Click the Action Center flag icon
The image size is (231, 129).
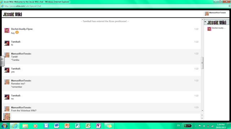pyautogui.click(x=200, y=126)
